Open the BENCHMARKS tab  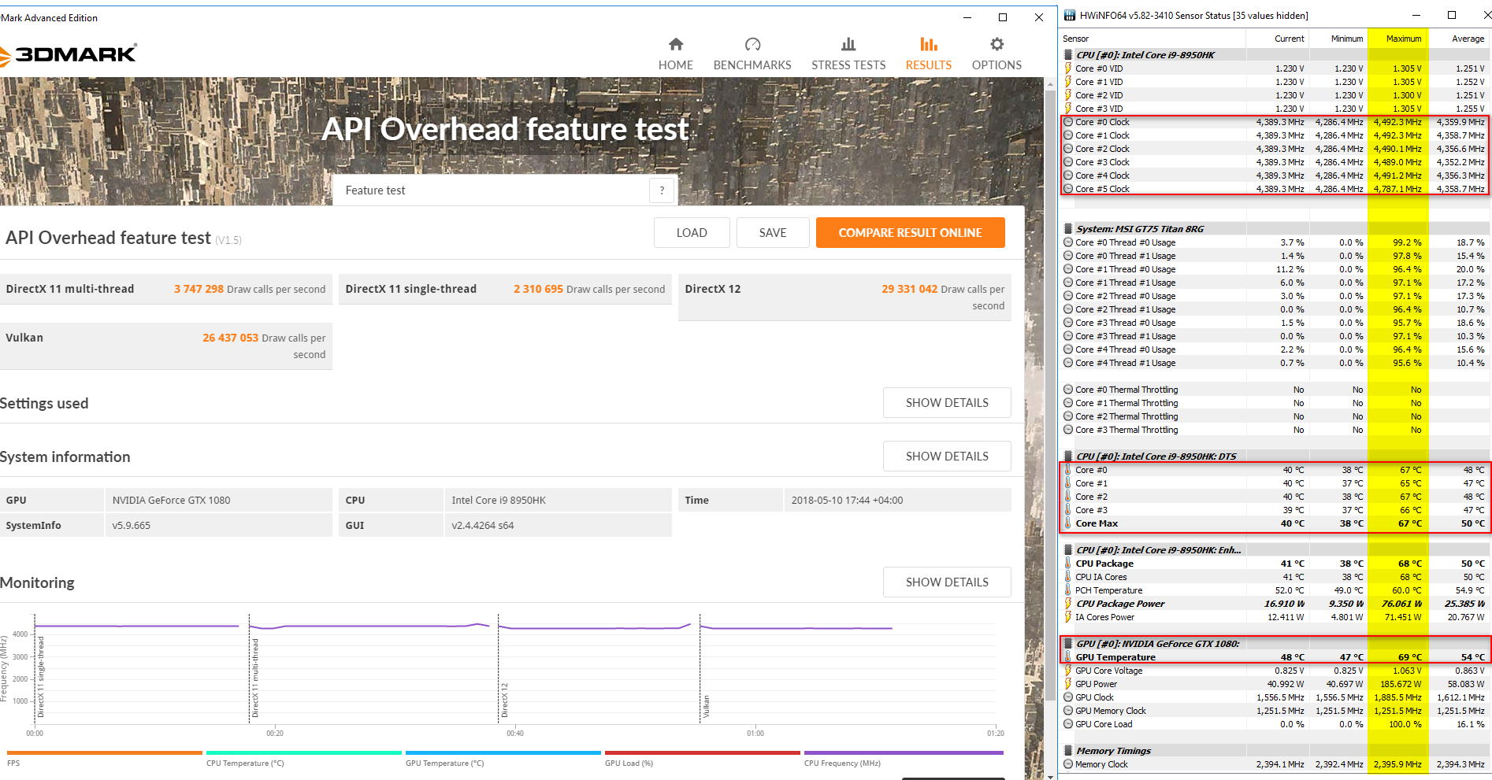click(752, 54)
